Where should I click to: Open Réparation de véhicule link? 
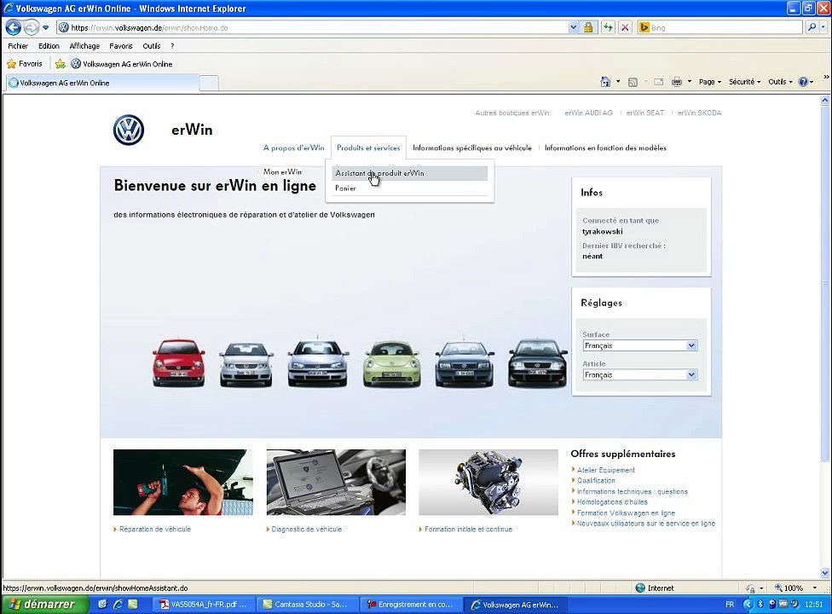pyautogui.click(x=154, y=529)
